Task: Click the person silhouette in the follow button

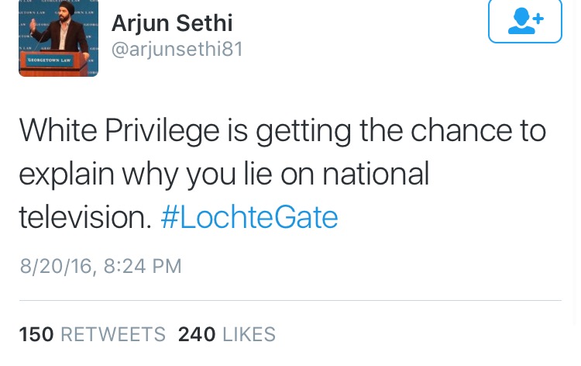Action: (520, 22)
